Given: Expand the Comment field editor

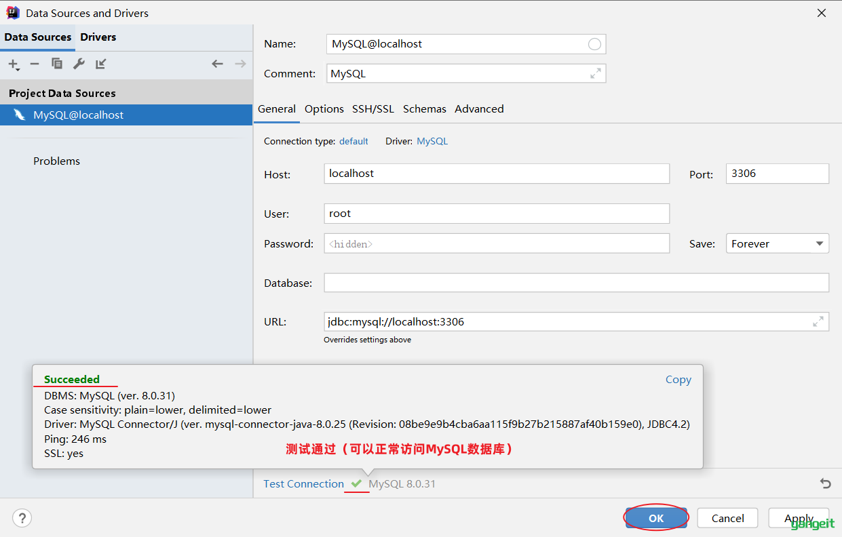Looking at the screenshot, I should pos(596,73).
